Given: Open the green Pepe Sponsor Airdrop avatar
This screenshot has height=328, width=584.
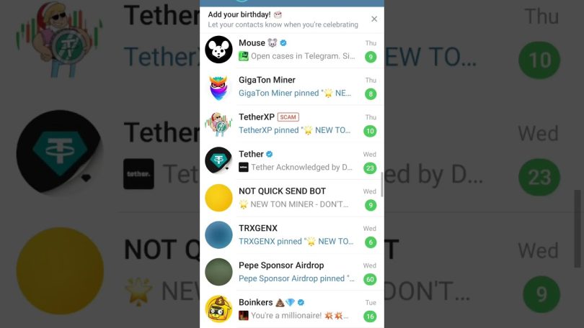Looking at the screenshot, I should [x=218, y=272].
